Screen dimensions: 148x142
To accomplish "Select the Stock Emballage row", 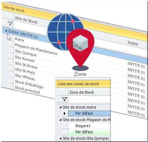I will (x=29, y=84).
